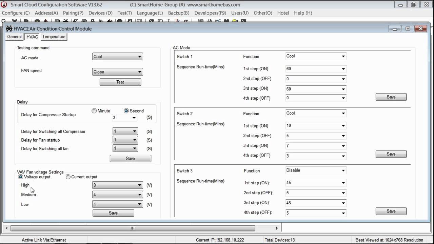Save the VAV Fan voltage settings
This screenshot has height=244, width=434.
click(x=113, y=213)
